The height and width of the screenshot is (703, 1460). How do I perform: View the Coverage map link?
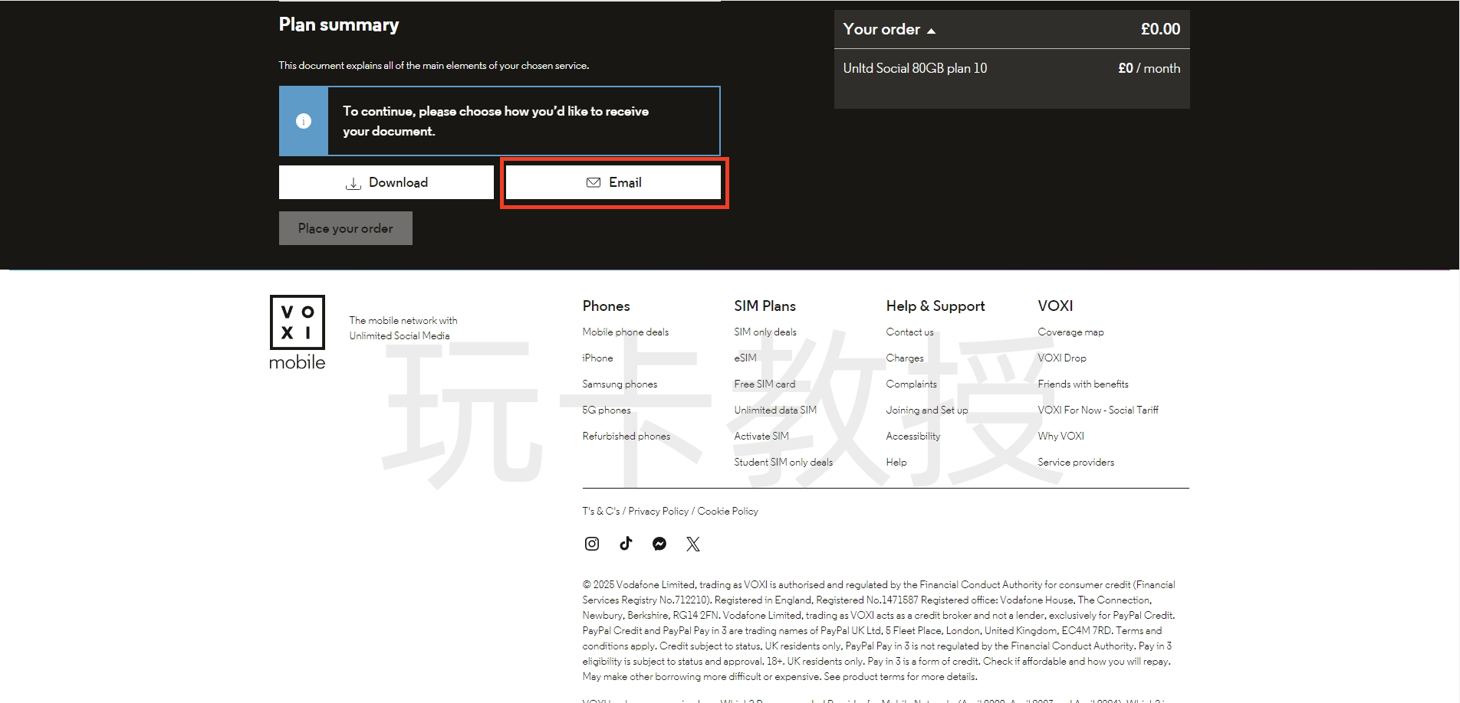pyautogui.click(x=1070, y=332)
